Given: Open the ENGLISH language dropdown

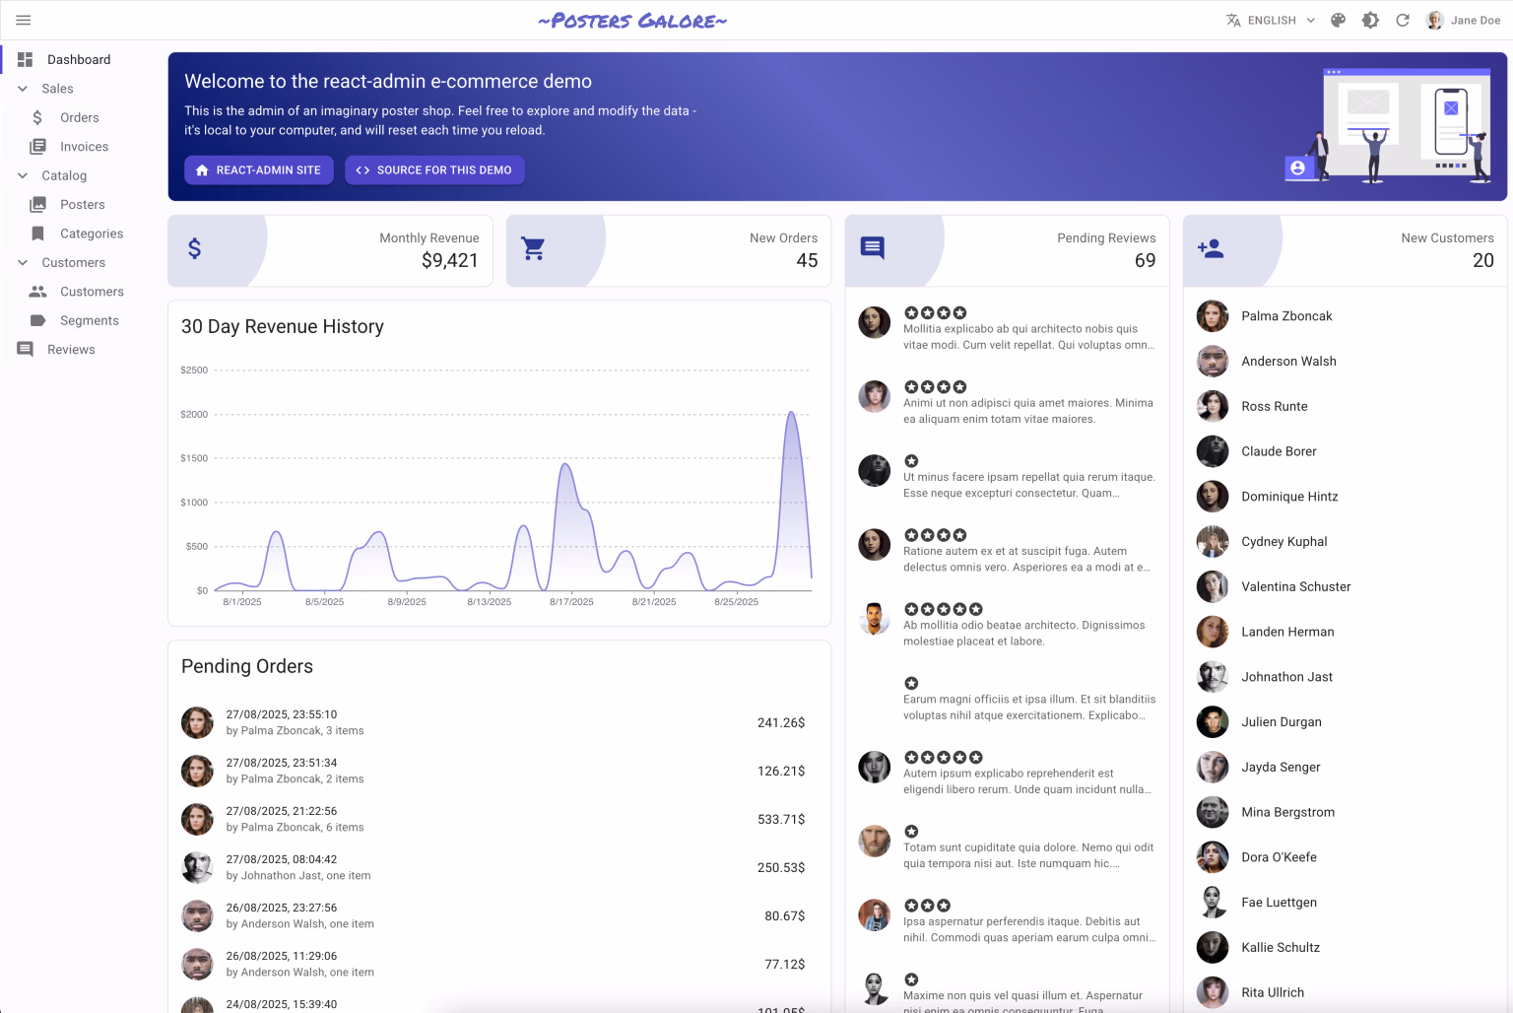Looking at the screenshot, I should point(1271,20).
